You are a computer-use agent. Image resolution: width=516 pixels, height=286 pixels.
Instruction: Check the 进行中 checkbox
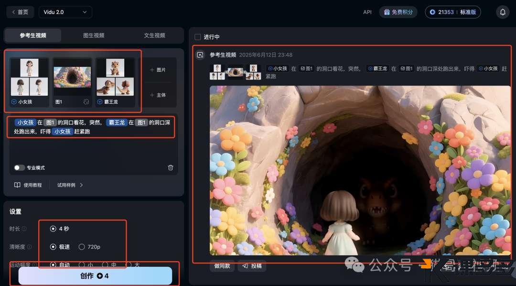tap(198, 37)
